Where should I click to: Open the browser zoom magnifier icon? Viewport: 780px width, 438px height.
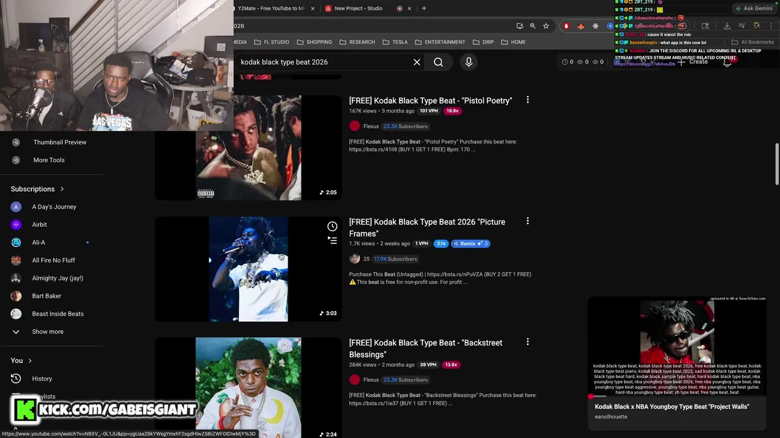[x=533, y=26]
